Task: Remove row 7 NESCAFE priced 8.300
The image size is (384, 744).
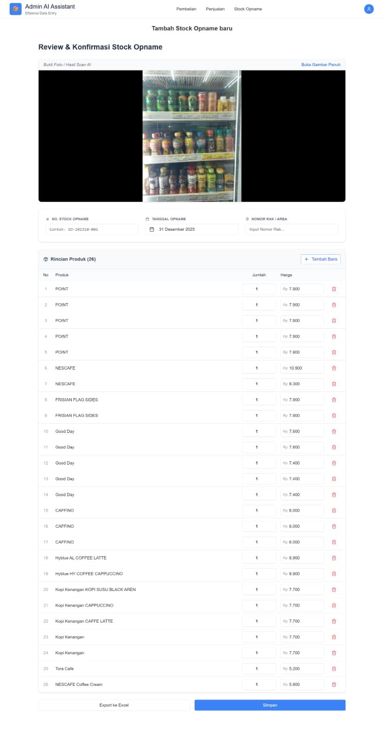Action: pyautogui.click(x=334, y=384)
